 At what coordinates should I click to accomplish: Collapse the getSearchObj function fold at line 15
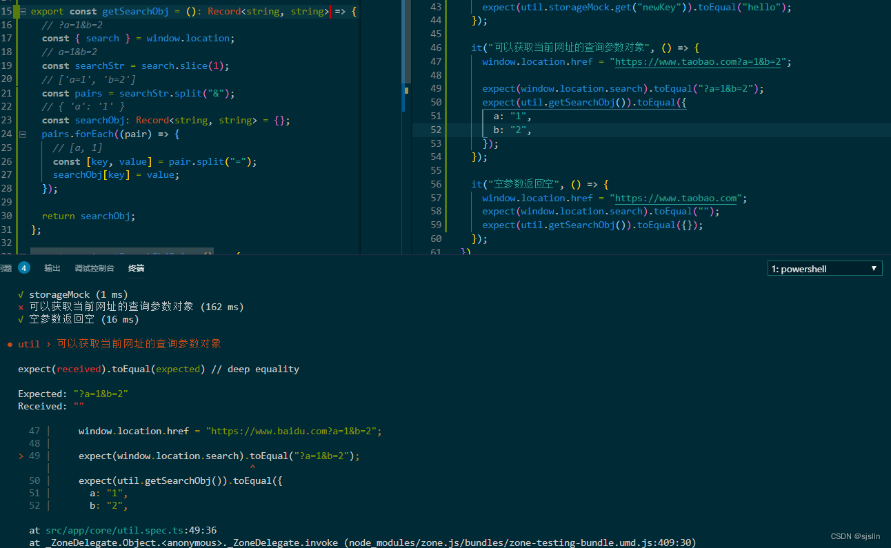pos(23,11)
